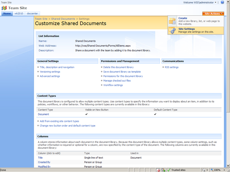Expand the Site Actions dropdown
The width and height of the screenshot is (230, 172).
pyautogui.click(x=213, y=14)
